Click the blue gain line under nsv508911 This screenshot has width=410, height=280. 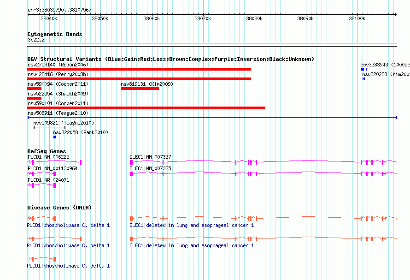coord(212,118)
